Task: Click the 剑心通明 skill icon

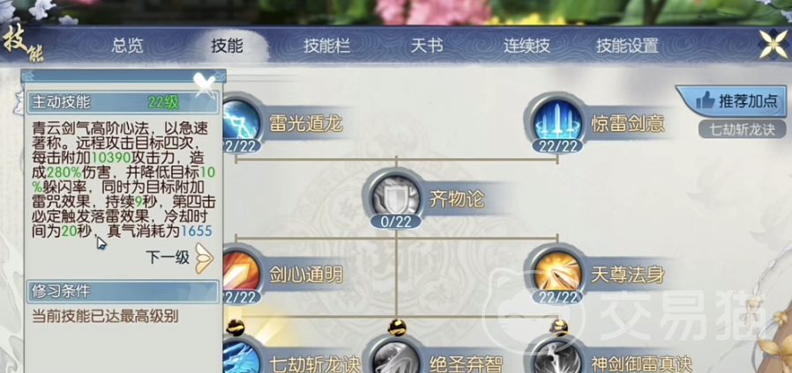Action: coord(242,274)
